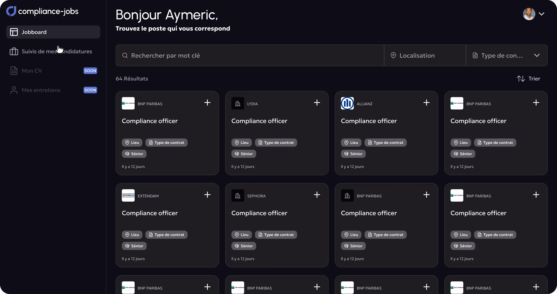Screen dimensions: 557x294
Task: Click the plus icon on Extendam card
Action: tap(207, 195)
